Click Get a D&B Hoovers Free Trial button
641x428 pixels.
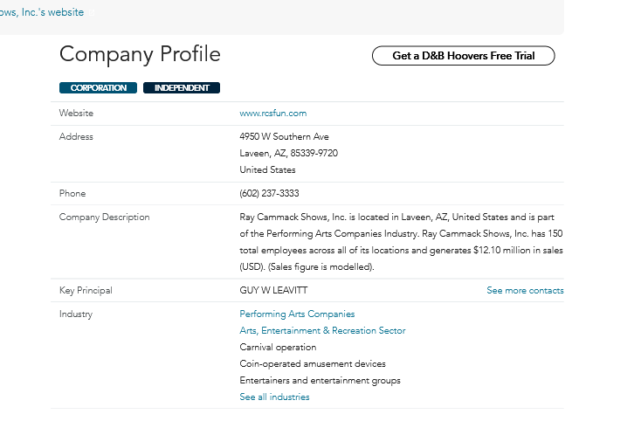tap(463, 56)
